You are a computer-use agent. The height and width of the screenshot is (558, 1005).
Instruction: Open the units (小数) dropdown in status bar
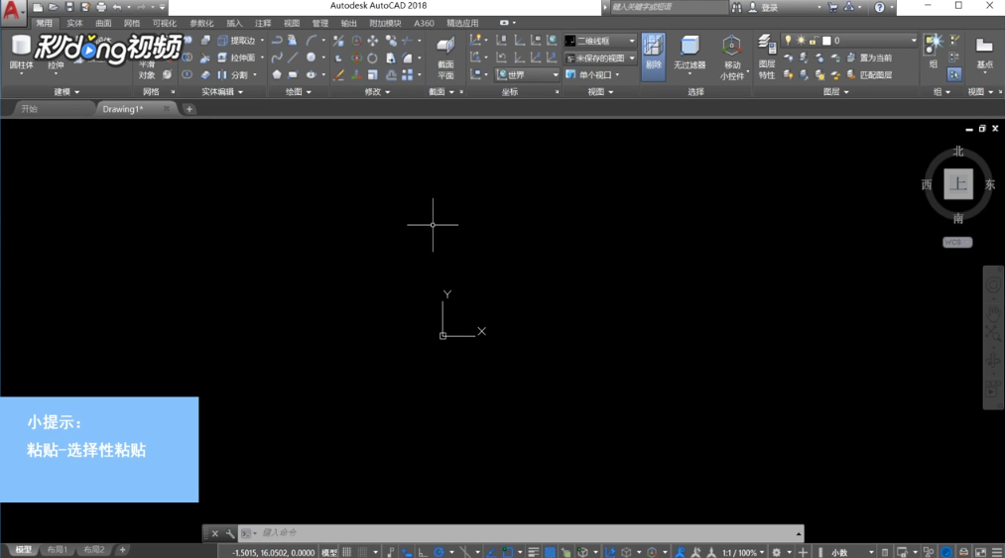coord(851,552)
